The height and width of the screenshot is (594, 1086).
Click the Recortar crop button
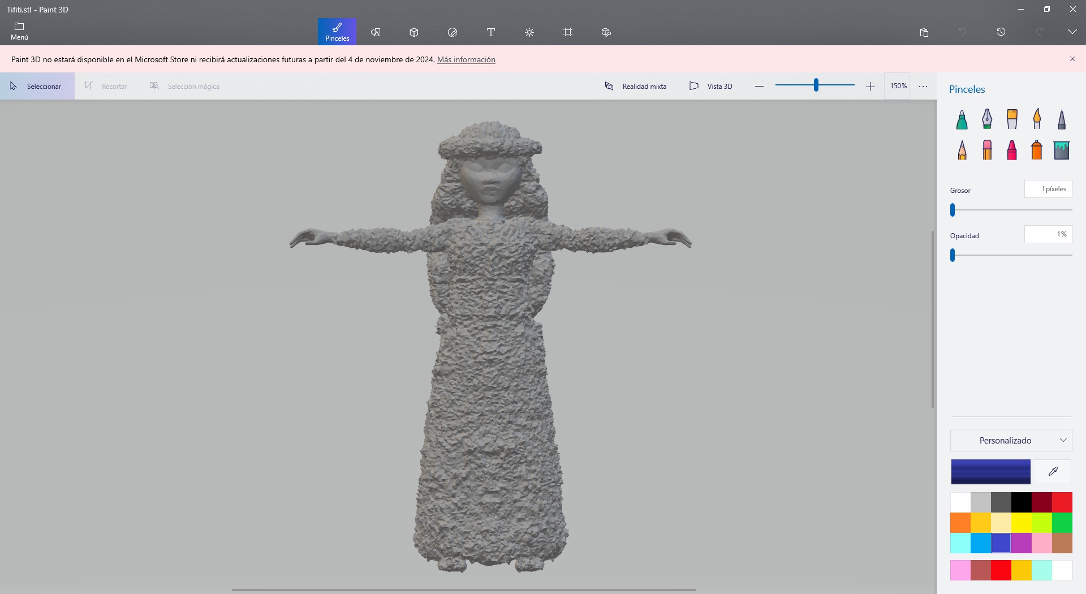[x=106, y=86]
